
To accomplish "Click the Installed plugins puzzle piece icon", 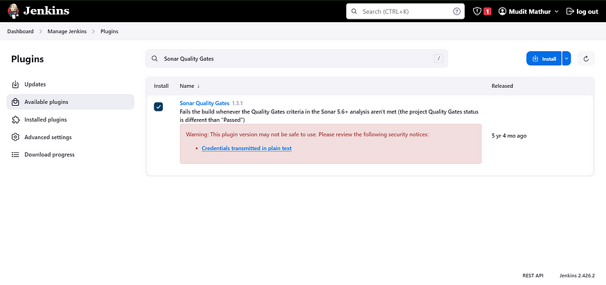I will click(15, 120).
